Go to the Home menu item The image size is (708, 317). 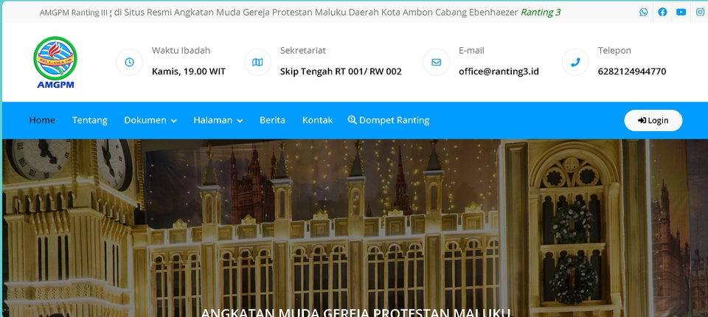[x=42, y=120]
